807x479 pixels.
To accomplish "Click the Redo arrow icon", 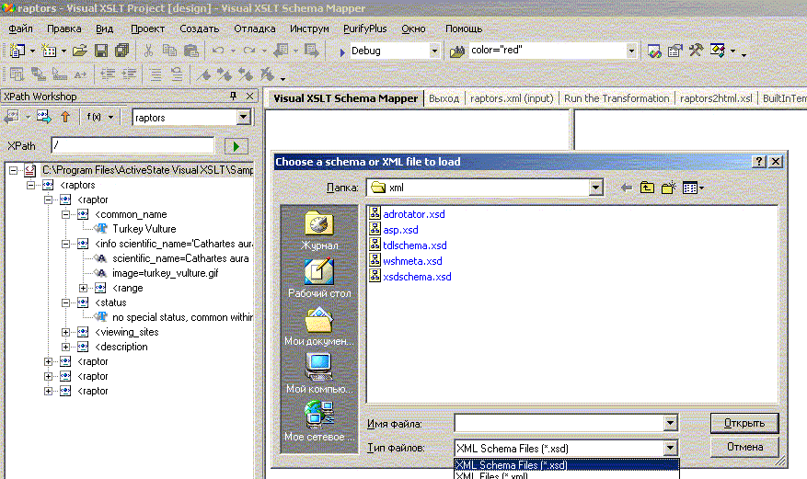I will [x=249, y=51].
